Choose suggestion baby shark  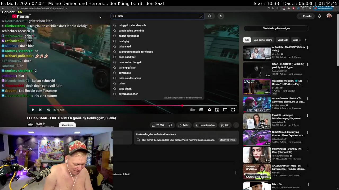125,89
